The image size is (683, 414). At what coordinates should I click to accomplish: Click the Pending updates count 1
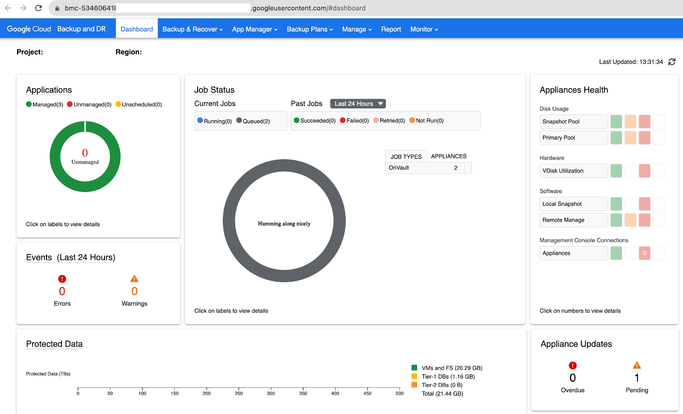[636, 378]
